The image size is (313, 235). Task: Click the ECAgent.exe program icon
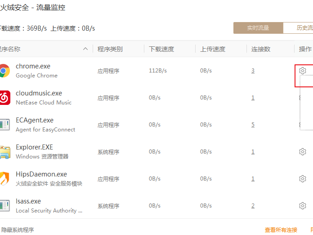(4, 125)
